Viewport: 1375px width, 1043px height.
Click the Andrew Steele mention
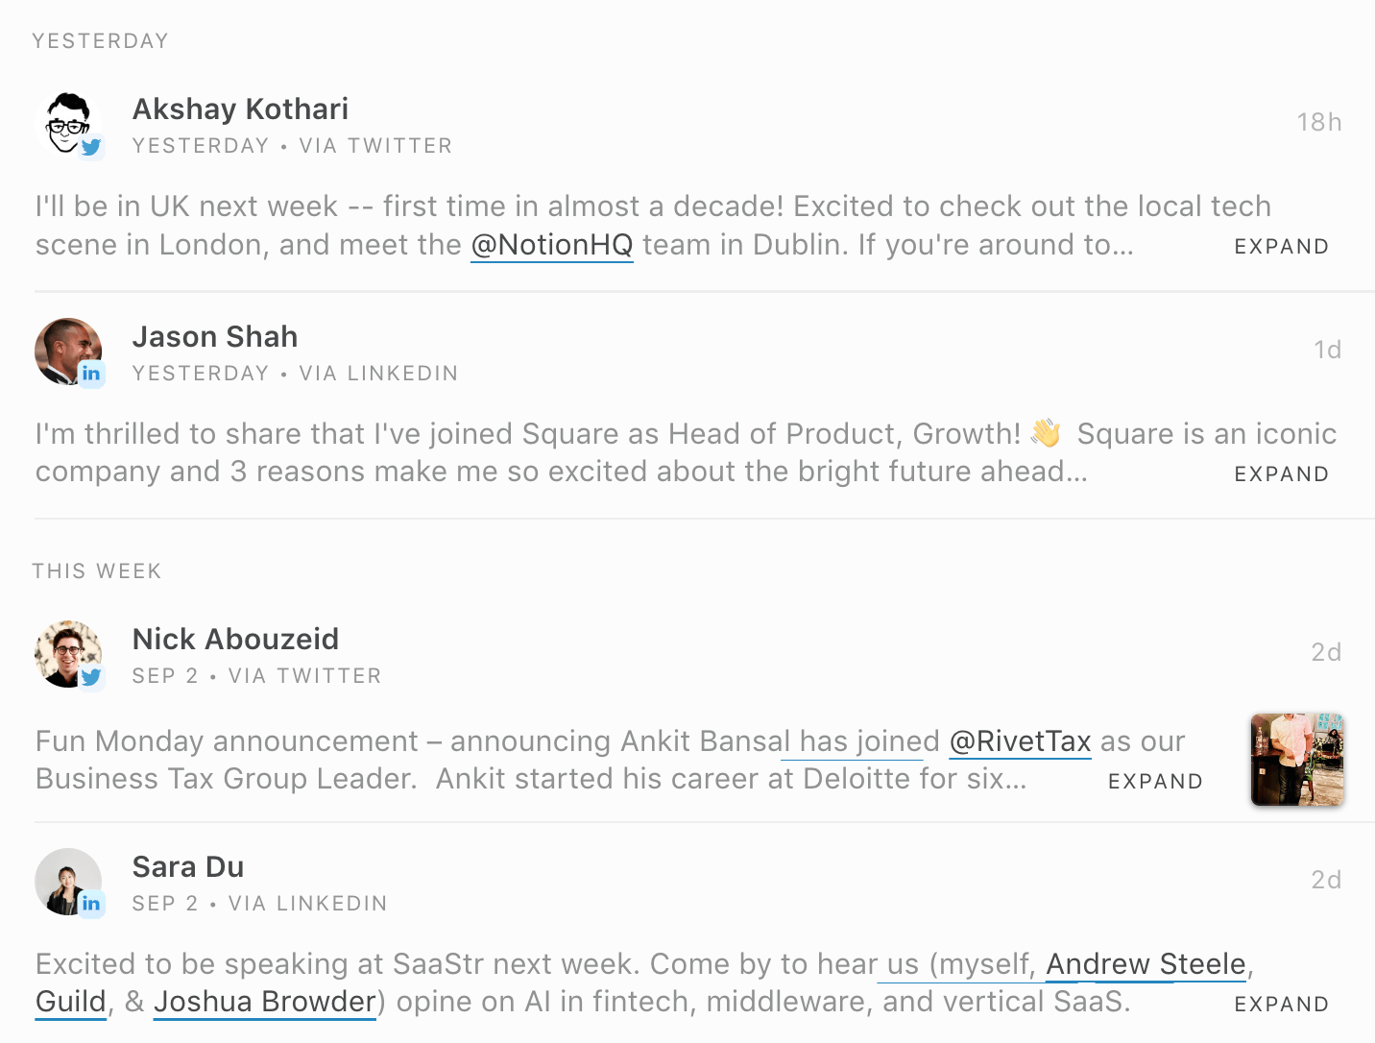click(1146, 964)
